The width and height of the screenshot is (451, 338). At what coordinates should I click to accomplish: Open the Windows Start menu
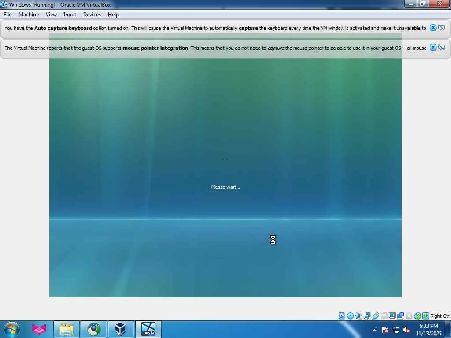click(12, 329)
